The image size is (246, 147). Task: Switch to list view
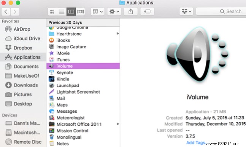point(62,12)
